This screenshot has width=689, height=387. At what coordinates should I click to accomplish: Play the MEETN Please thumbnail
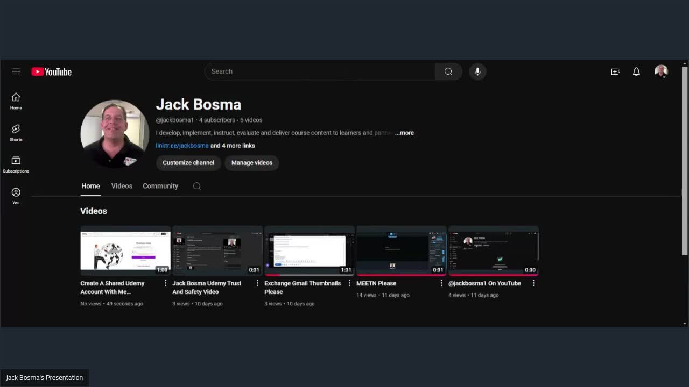click(402, 251)
